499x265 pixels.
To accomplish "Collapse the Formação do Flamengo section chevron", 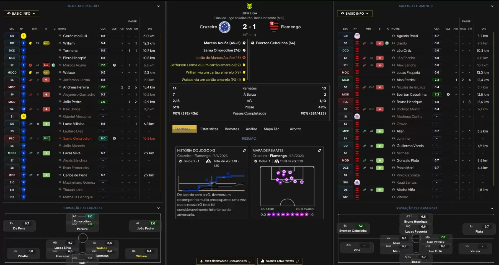I will click(492, 208).
